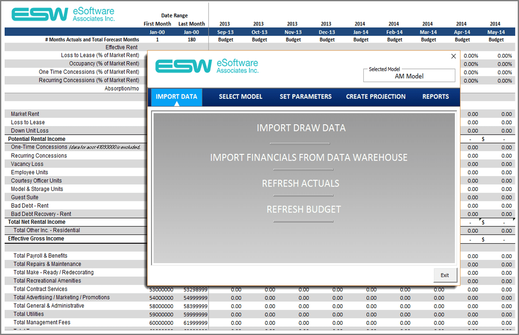Select the Effective Gross Income row label
Viewport: 519px width, 335px height.
pyautogui.click(x=36, y=239)
